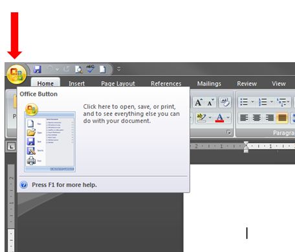The image size is (295, 252).
Task: Open the Bullets list dropdown arrow
Action: tap(252, 102)
